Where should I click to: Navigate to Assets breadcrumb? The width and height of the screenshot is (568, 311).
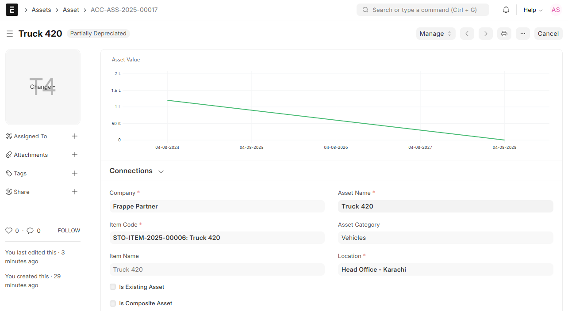41,10
